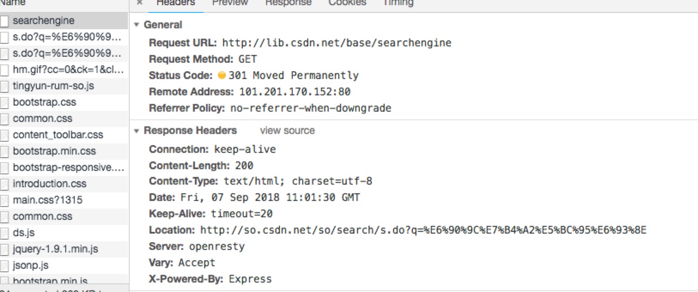Switch to the Cookies tab
This screenshot has width=698, height=292.
pos(347,3)
